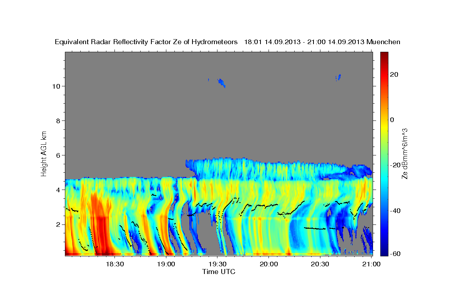
Task: Click the '18:30' time tick label
Action: pos(115,264)
